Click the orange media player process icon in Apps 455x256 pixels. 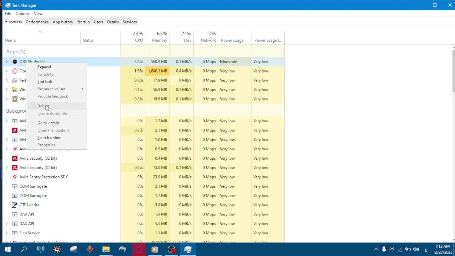[x=15, y=99]
